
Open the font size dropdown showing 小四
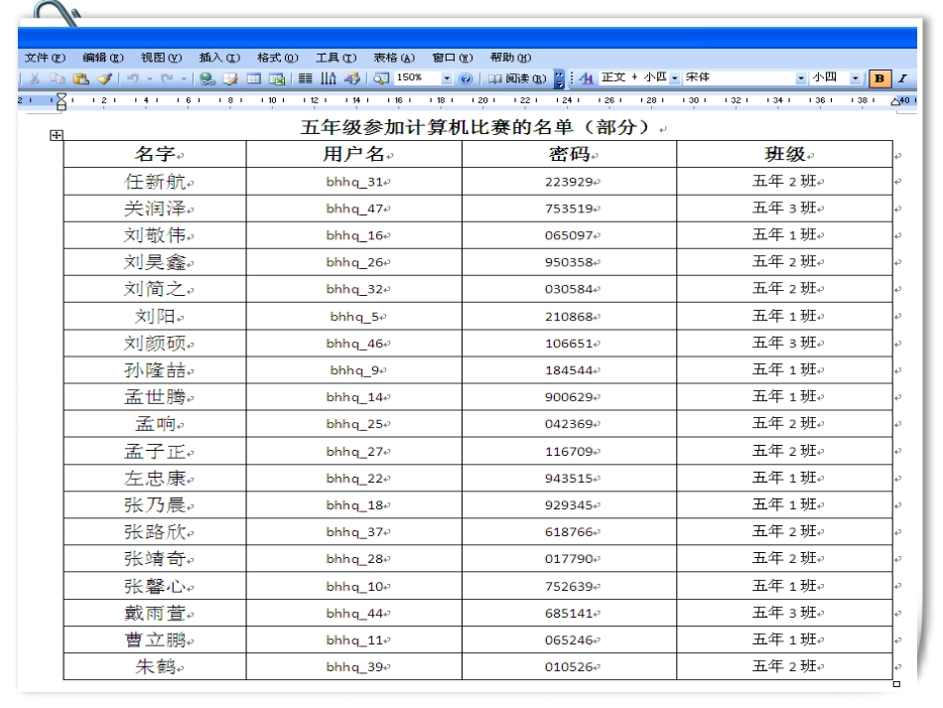coord(855,78)
